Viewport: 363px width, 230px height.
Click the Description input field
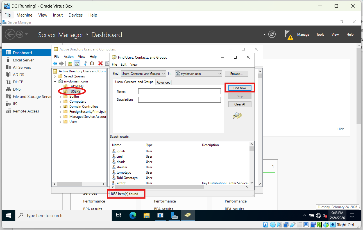(179, 100)
